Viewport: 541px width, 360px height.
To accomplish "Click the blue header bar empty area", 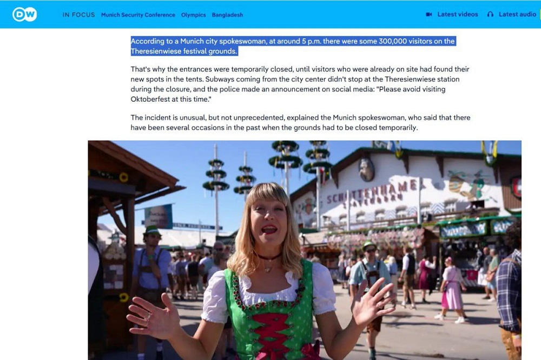I will click(331, 15).
